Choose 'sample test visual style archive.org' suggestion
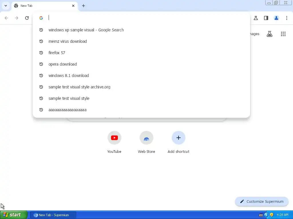The image size is (293, 219). coord(141,87)
